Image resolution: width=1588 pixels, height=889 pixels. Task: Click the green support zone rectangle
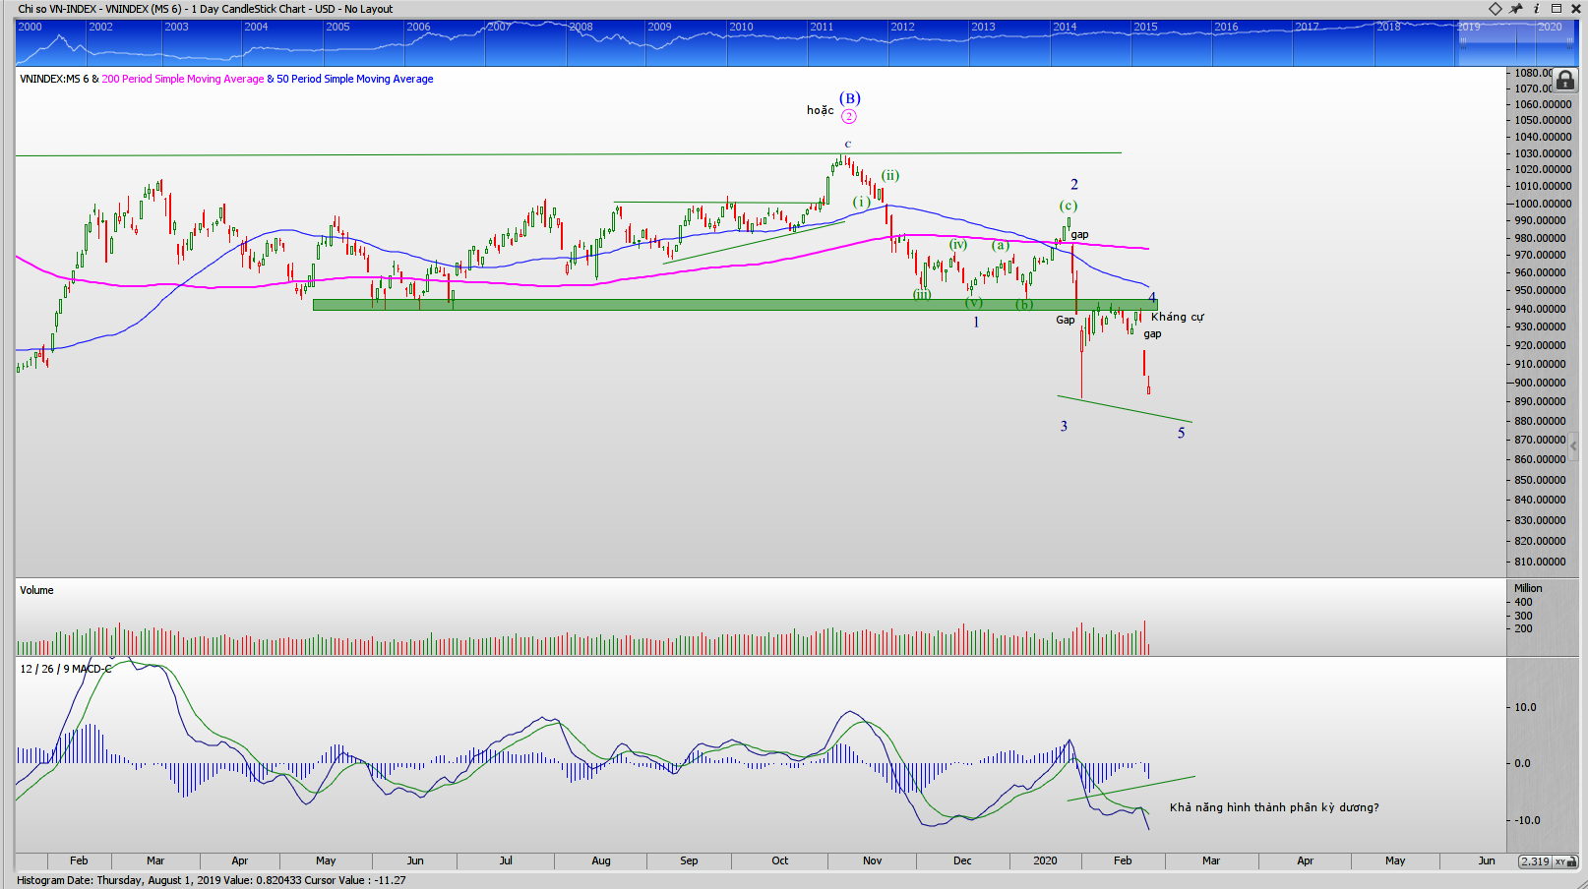point(689,305)
